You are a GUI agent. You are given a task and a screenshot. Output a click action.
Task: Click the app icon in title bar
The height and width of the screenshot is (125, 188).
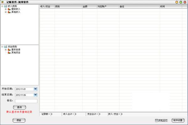tap(3, 2)
